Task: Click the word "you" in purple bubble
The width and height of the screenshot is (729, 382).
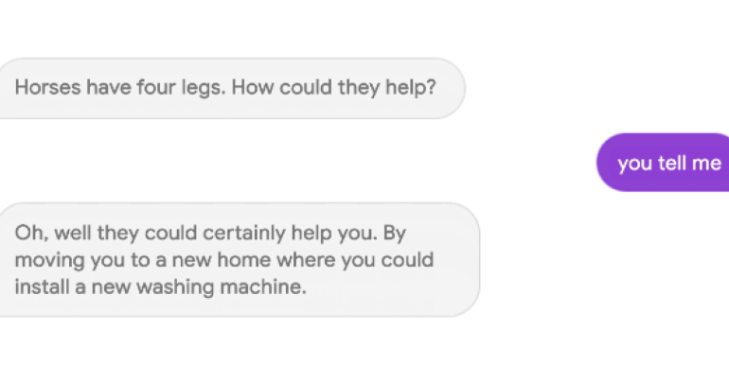Action: [x=634, y=163]
